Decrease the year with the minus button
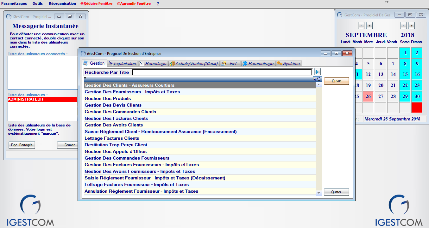 pyautogui.click(x=403, y=26)
